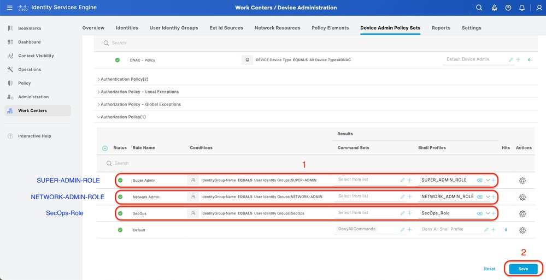Add allowed protocols plus in DNAC row

(x=518, y=60)
